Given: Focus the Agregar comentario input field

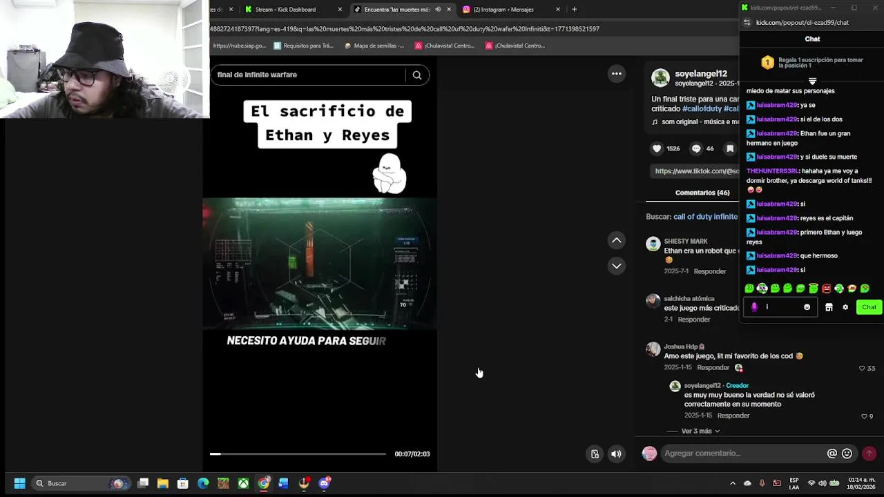Looking at the screenshot, I should pyautogui.click(x=742, y=454).
